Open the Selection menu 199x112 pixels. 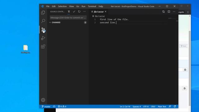(x=62, y=6)
